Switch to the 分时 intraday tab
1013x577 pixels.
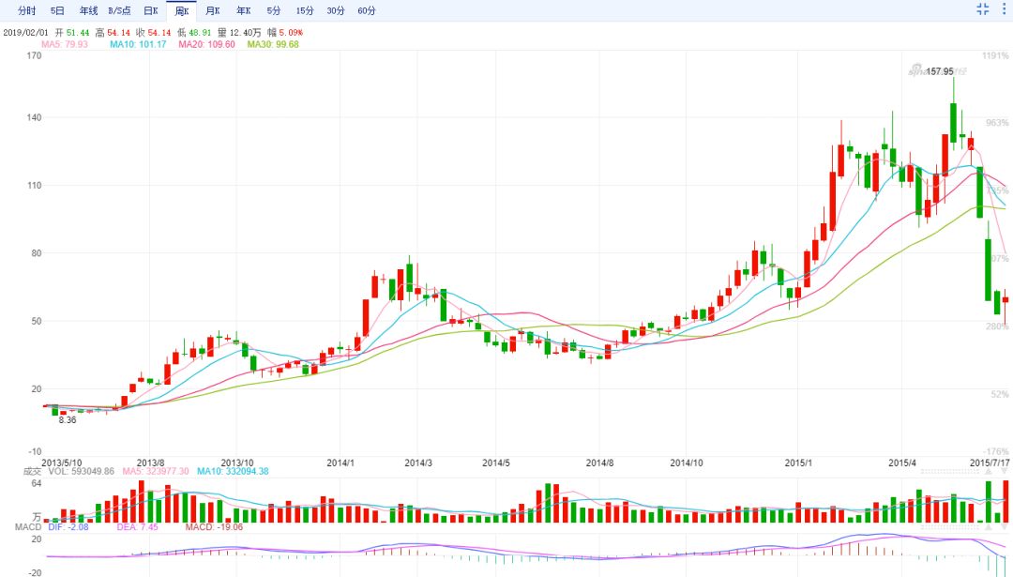pyautogui.click(x=26, y=11)
